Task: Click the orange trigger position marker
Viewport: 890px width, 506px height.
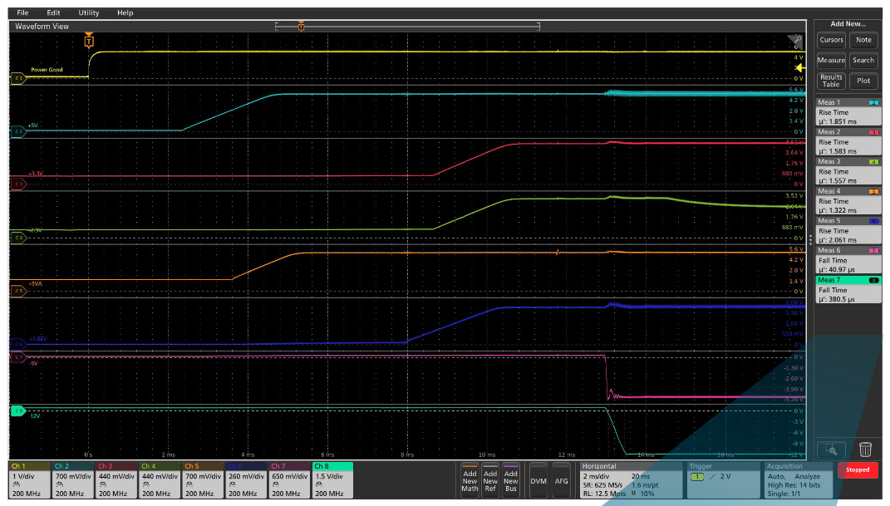Action: coord(89,41)
